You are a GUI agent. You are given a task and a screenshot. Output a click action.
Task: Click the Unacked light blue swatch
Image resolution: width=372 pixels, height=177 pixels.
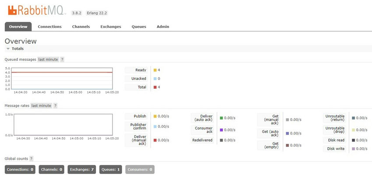[x=155, y=79]
